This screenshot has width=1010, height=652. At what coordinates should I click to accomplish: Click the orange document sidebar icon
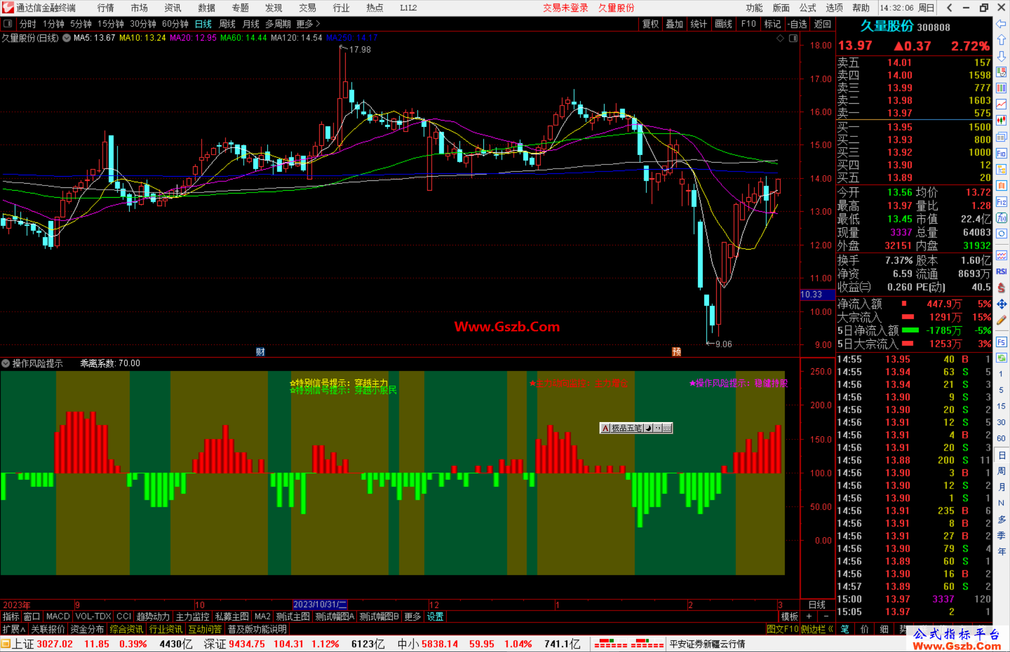click(x=1001, y=186)
